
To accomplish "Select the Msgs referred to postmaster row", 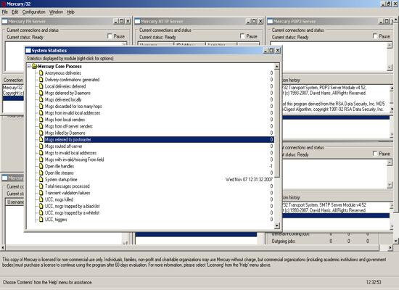I will coord(159,139).
